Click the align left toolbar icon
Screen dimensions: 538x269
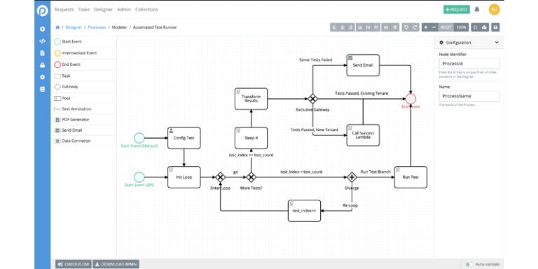pyautogui.click(x=334, y=27)
